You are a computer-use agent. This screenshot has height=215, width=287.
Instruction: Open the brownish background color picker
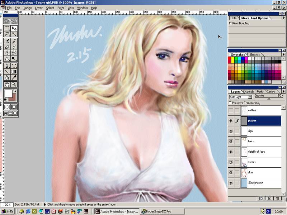click(14, 99)
